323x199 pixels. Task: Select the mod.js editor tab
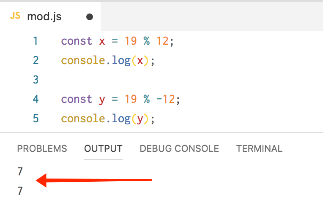(44, 16)
